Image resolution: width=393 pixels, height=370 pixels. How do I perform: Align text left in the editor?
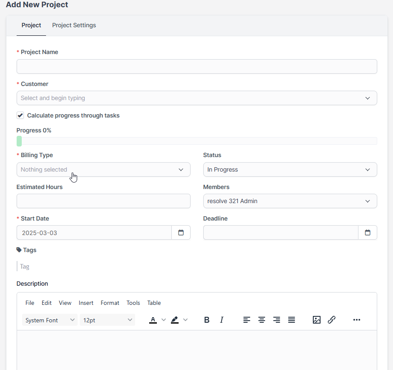tap(247, 320)
